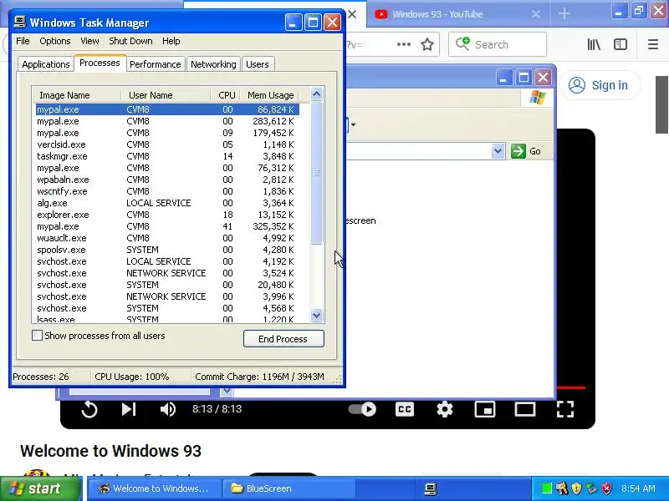Screen dimensions: 669x501
Task: Click the yellow security shield tray icon
Action: point(577,488)
